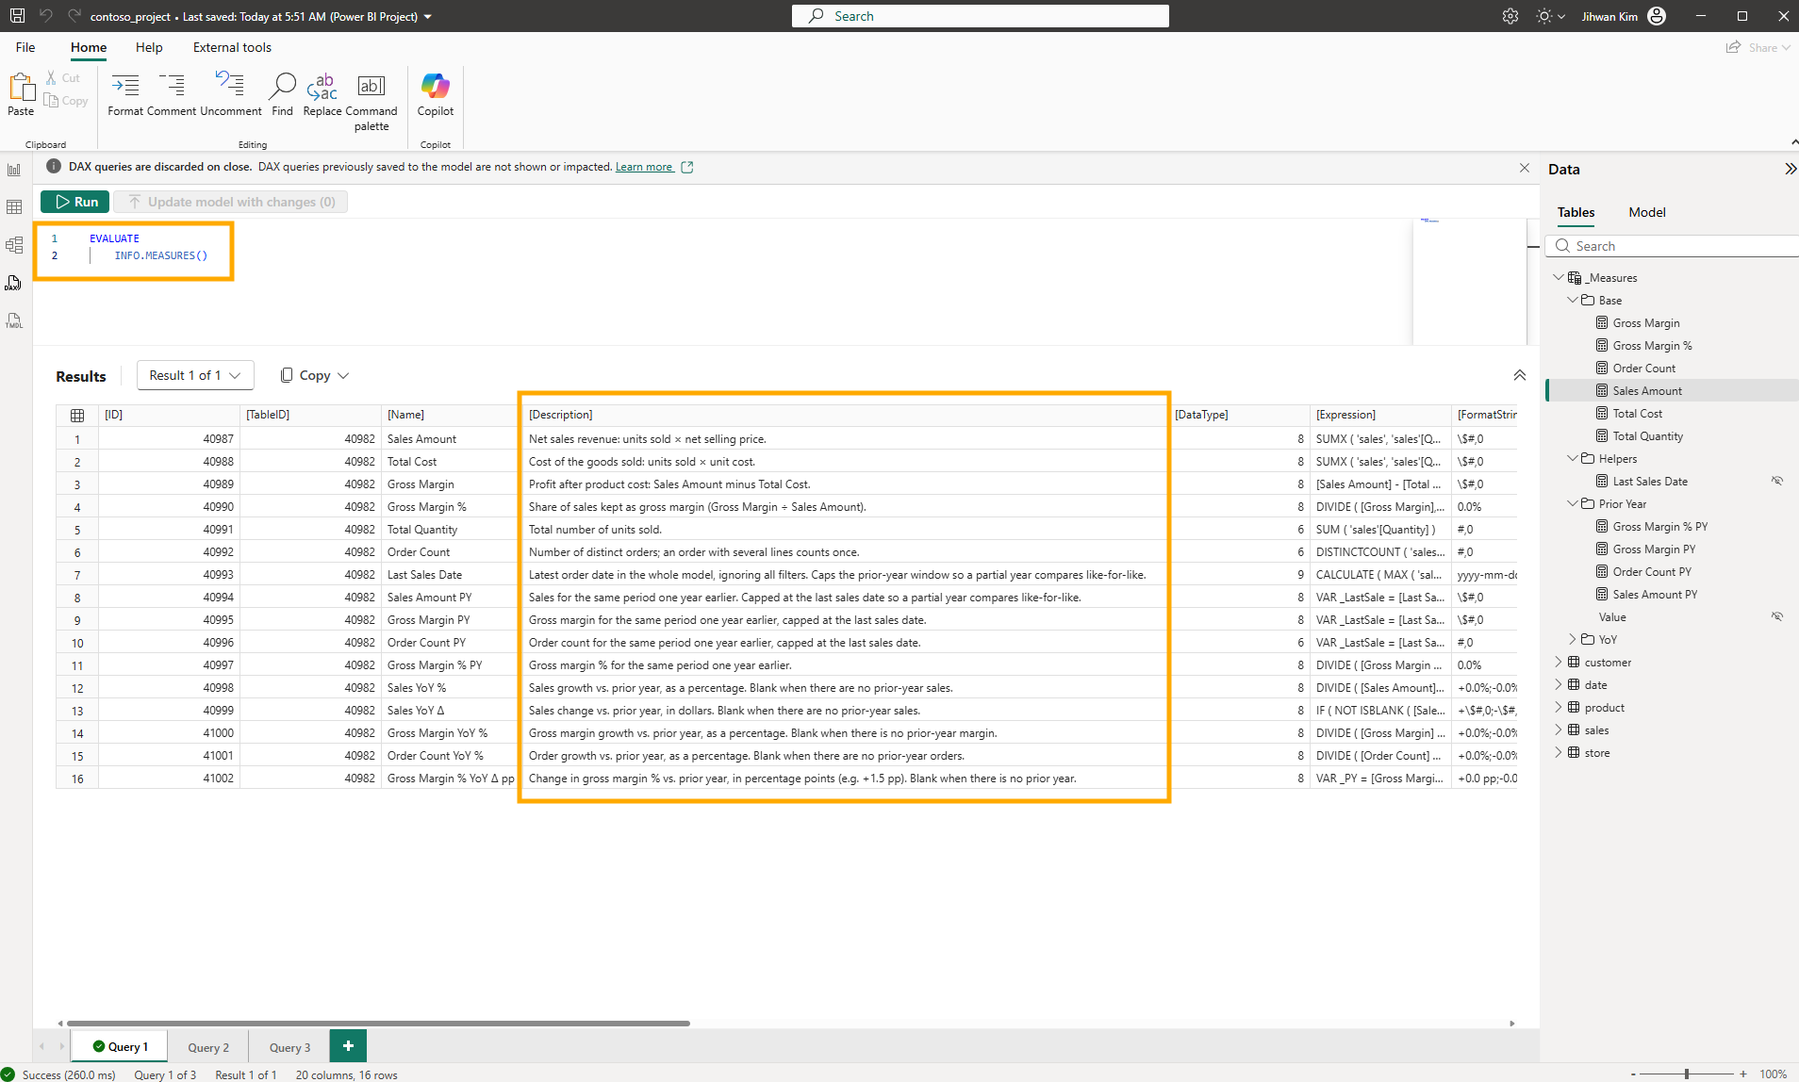Switch to Model view in sidebar
This screenshot has height=1082, width=1799.
(x=14, y=245)
